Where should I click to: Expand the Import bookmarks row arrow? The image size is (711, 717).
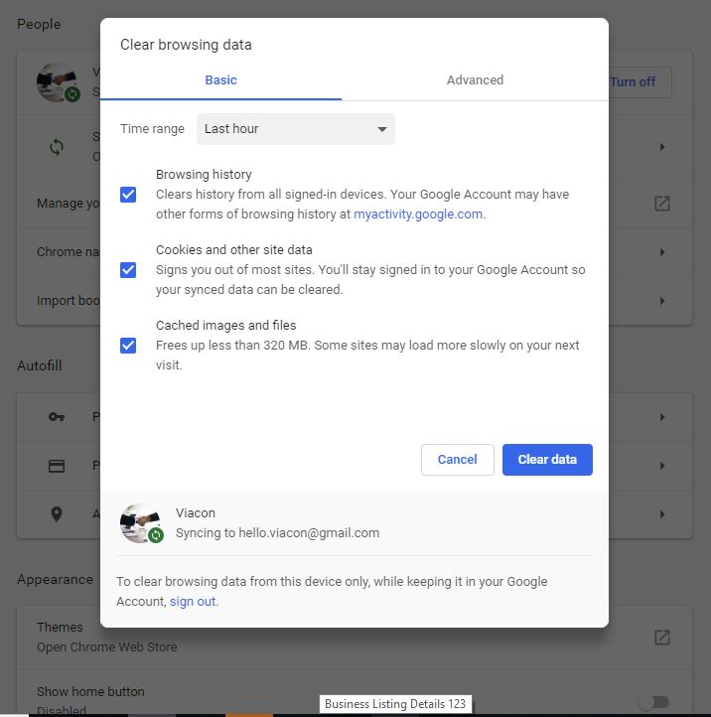pos(662,301)
